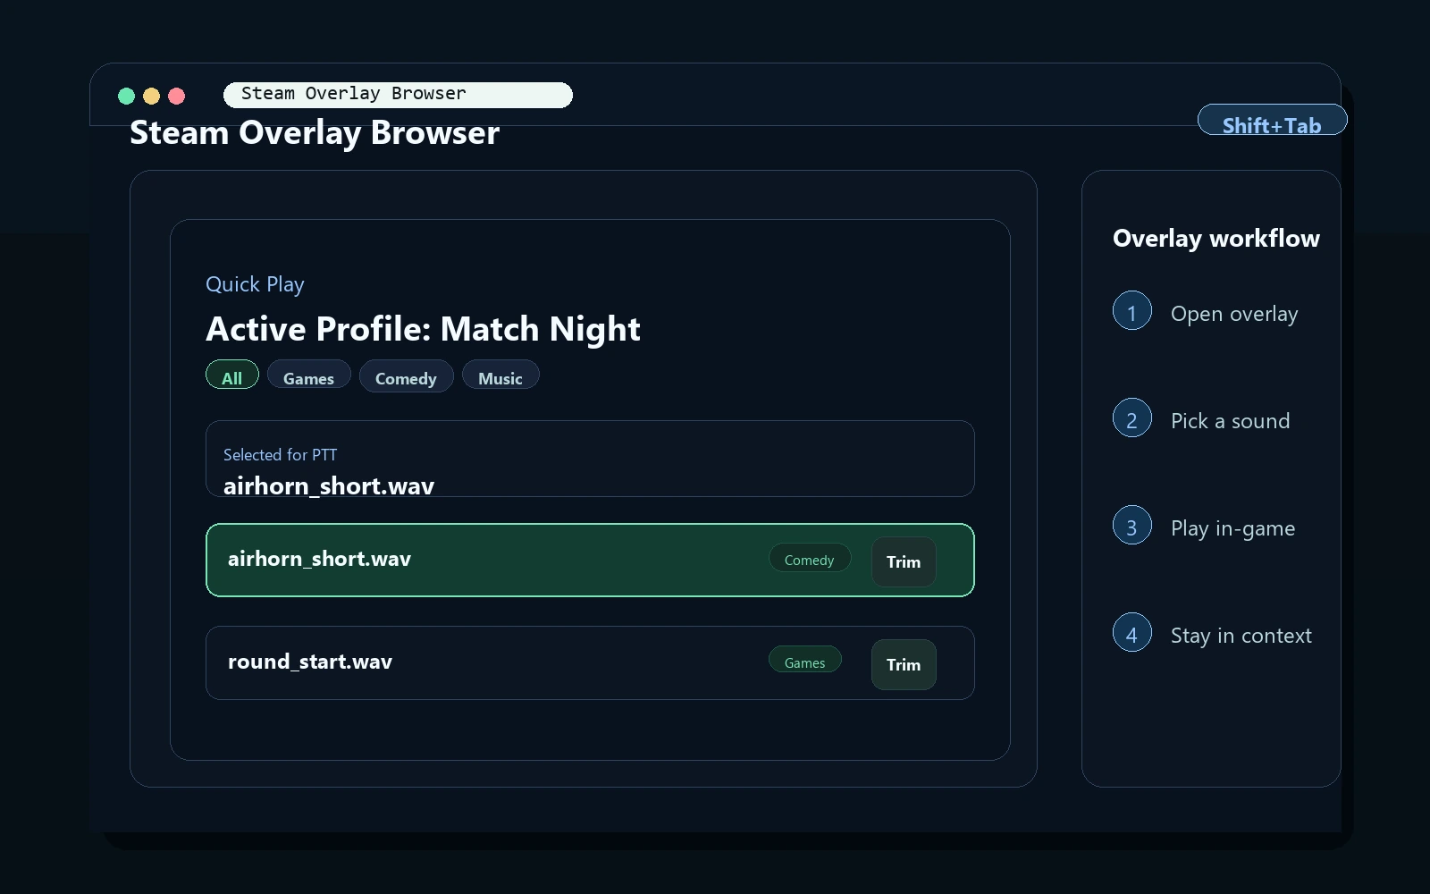Select the airhorn_short.wav sound row
1430x894 pixels.
[590, 560]
